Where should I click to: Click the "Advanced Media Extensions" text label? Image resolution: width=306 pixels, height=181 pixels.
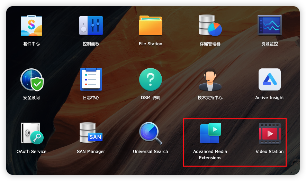point(210,155)
